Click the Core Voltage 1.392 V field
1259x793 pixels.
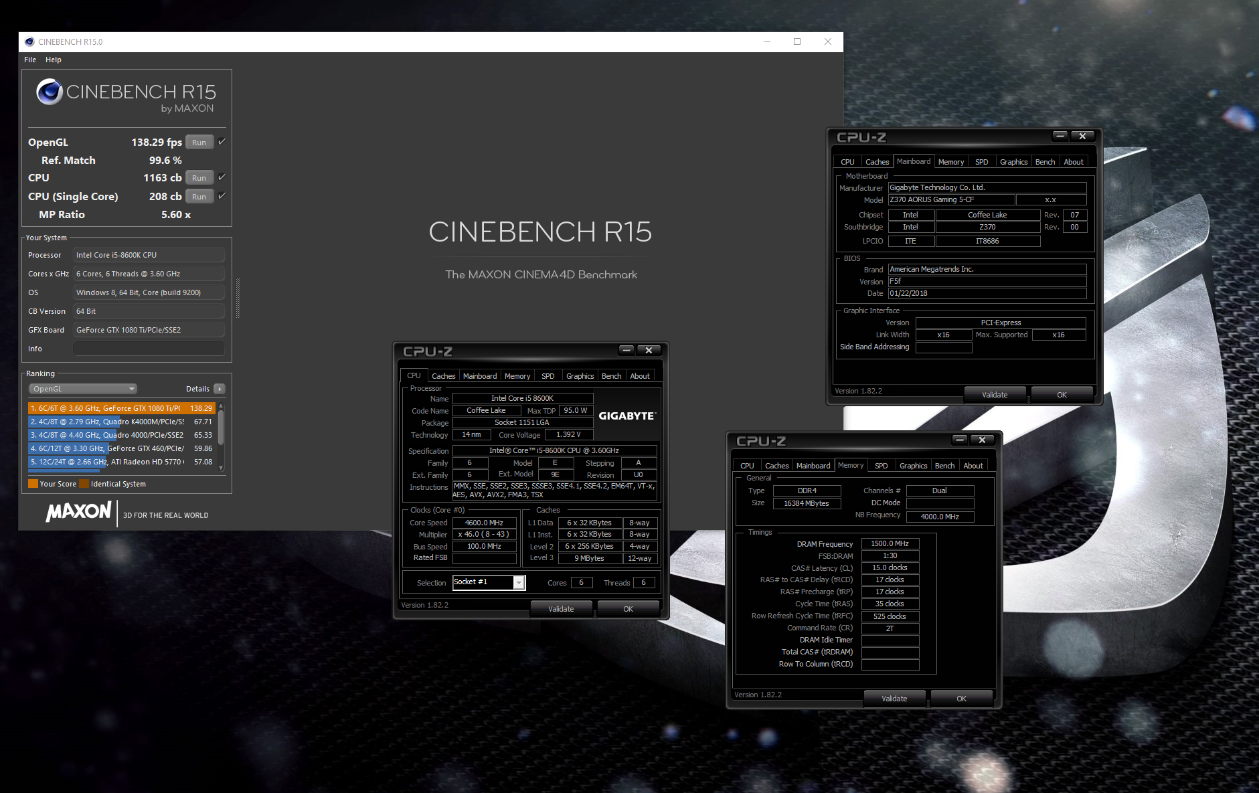tap(568, 434)
